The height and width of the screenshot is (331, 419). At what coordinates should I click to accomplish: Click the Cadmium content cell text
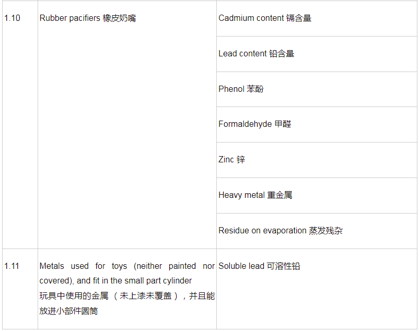[251, 18]
